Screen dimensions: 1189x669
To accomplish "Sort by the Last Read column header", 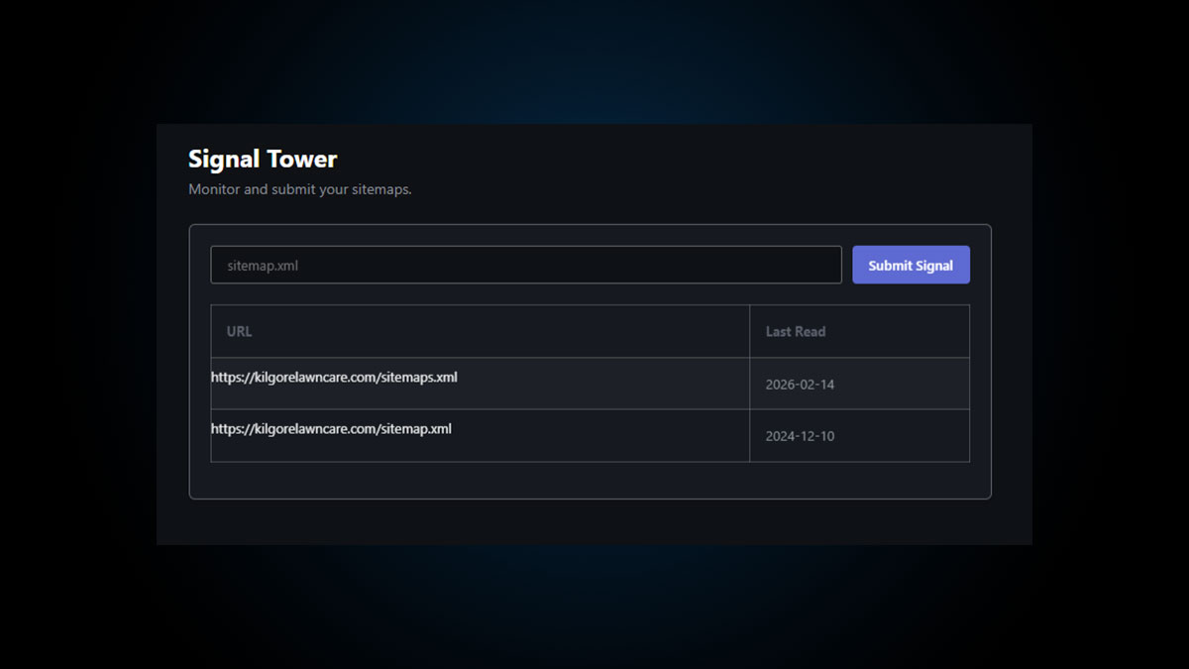I will click(795, 332).
